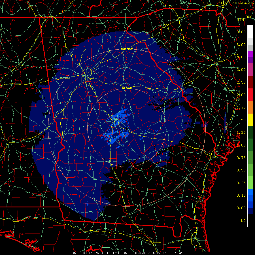Select the 3.00 legend value
Screen dimensions: 255x255
(x=241, y=70)
